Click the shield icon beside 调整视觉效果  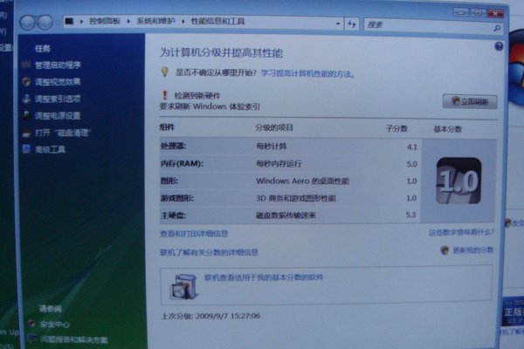coord(26,82)
